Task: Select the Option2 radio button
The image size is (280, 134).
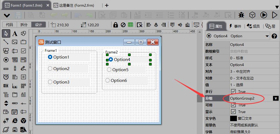Action: pyautogui.click(x=50, y=69)
